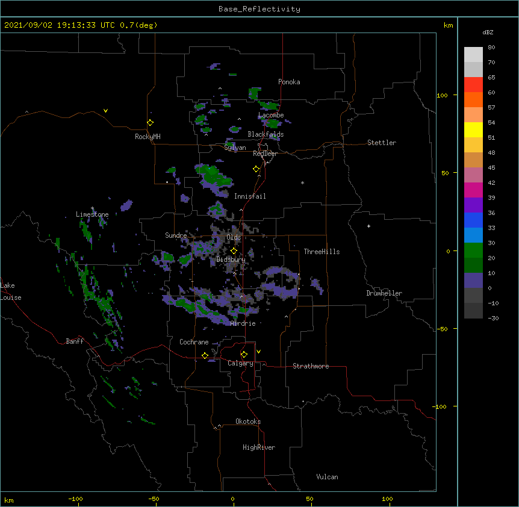Screen dimensions: 519x507
Task: Click the ThreeHills label
Action: [x=322, y=252]
